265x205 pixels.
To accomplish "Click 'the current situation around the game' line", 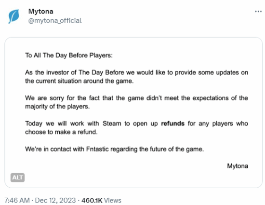I will (79, 81).
